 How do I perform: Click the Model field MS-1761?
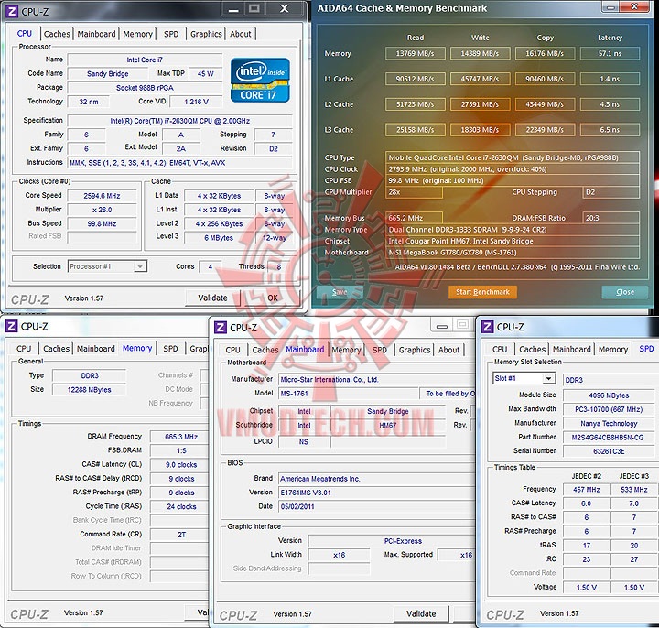pyautogui.click(x=349, y=394)
